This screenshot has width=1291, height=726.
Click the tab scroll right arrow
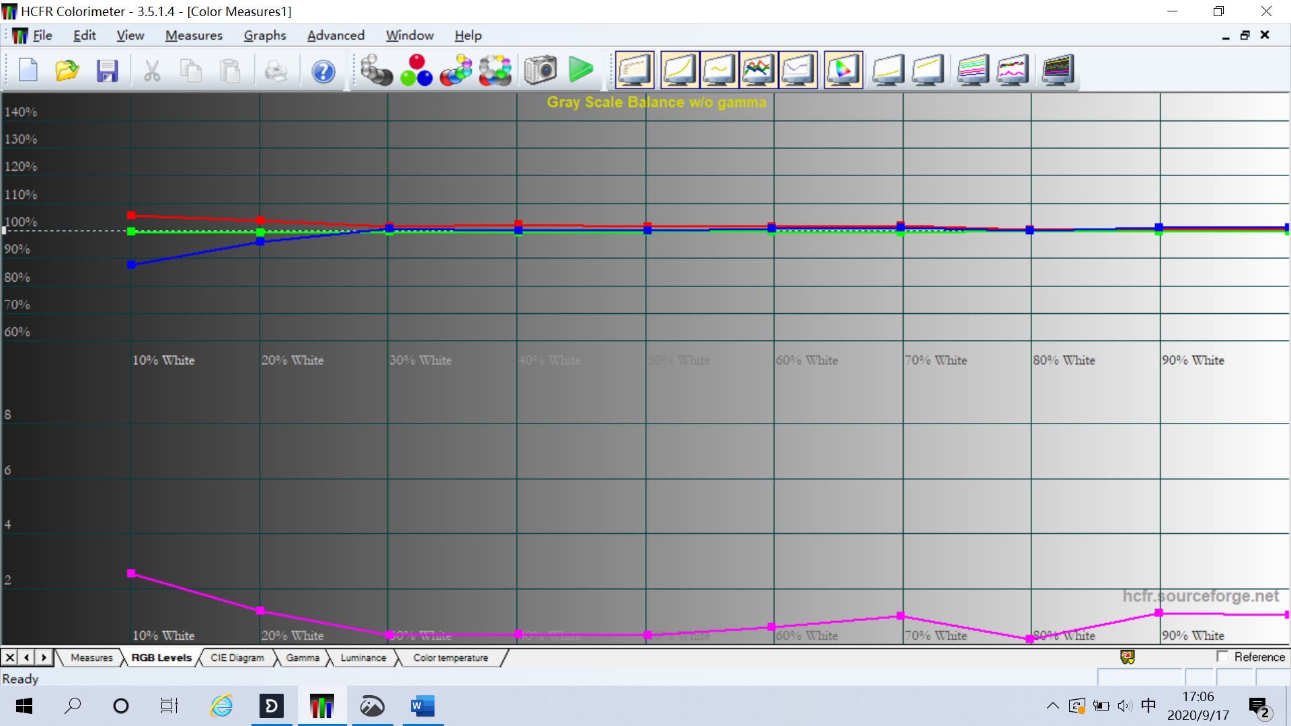[44, 657]
